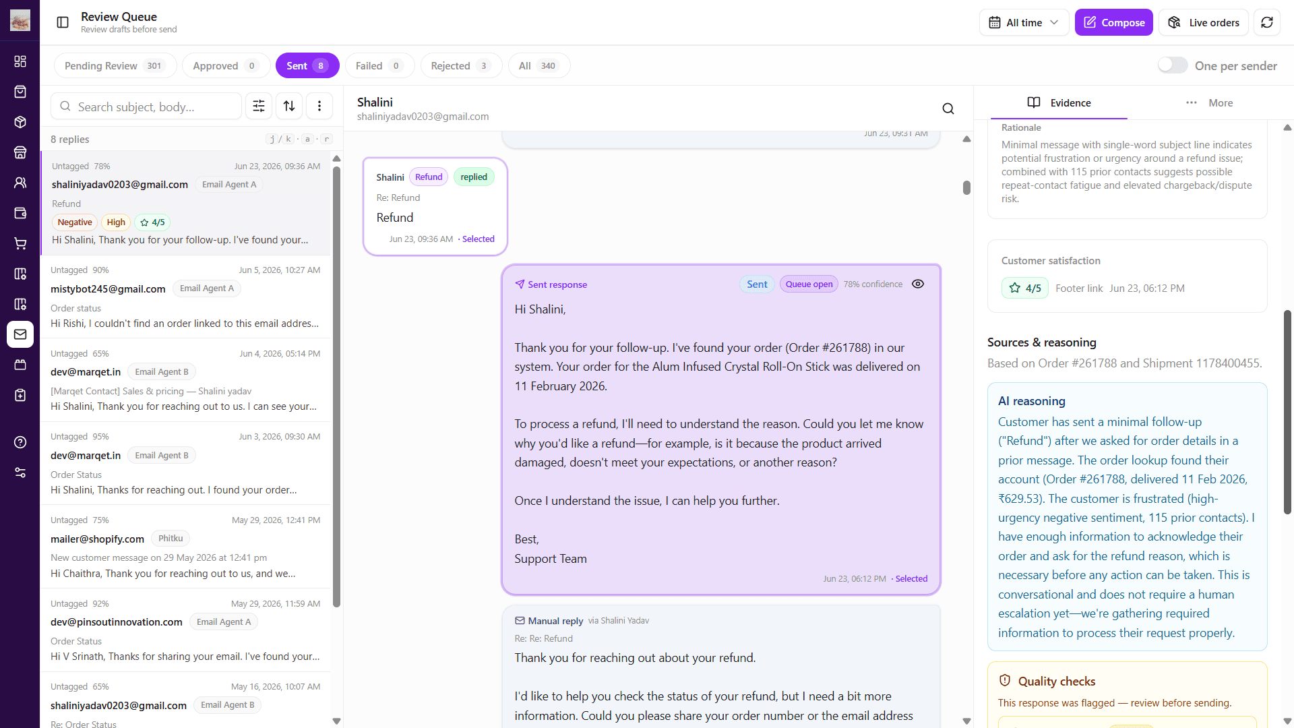Click the user avatar thumbnail
Image resolution: width=1294 pixels, height=728 pixels.
20,20
